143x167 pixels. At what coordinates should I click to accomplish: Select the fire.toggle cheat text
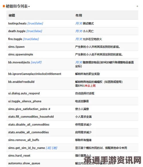coord(15,39)
